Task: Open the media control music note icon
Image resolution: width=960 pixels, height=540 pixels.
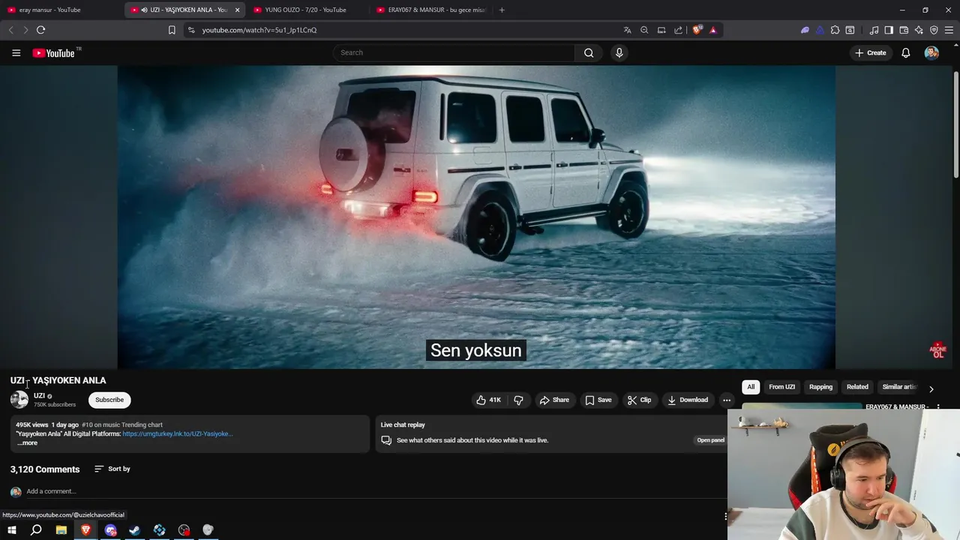Action: coord(874,30)
